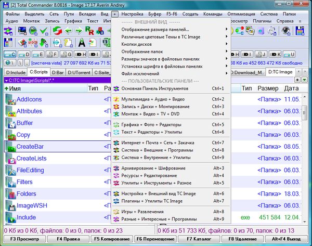Viewport: 312px width, 246px height.
Task: Click the colored eraser toolbar icon
Action: [x=22, y=43]
